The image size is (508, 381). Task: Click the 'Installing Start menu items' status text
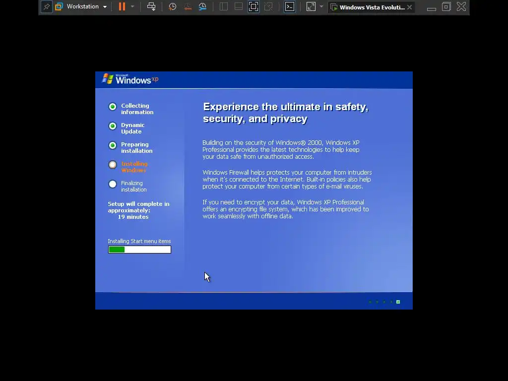tap(139, 241)
